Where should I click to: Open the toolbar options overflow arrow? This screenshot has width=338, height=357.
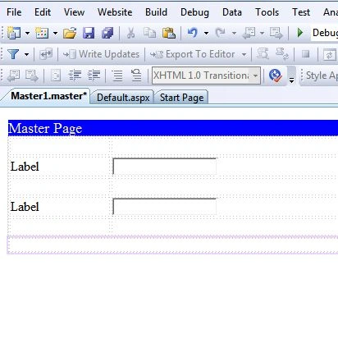click(291, 80)
